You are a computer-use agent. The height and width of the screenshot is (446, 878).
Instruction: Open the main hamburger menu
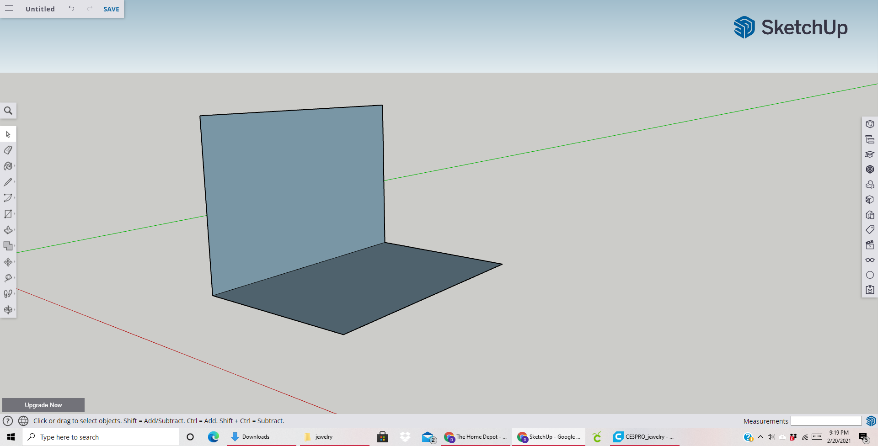click(x=9, y=9)
